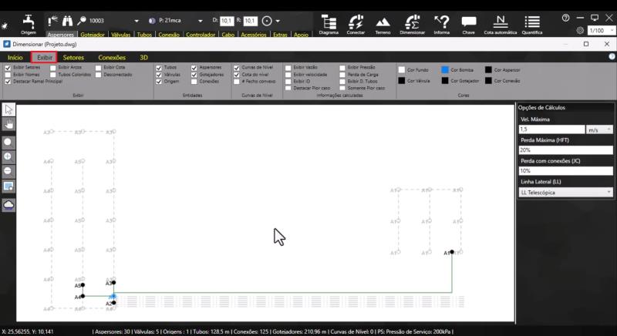Toggle the Exibir Vazão checkbox
Viewport: 617px width, 336px height.
pos(288,68)
